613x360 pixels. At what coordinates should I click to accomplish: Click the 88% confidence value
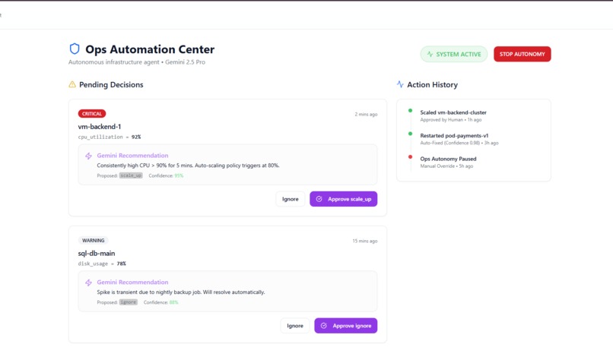pyautogui.click(x=173, y=302)
